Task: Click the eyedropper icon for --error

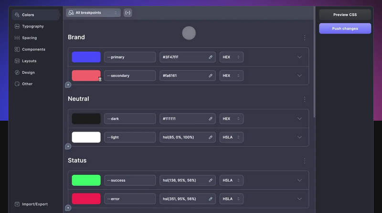Action: point(211,199)
